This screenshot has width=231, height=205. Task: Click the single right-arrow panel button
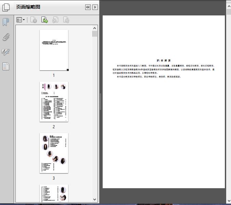(x=95, y=7)
